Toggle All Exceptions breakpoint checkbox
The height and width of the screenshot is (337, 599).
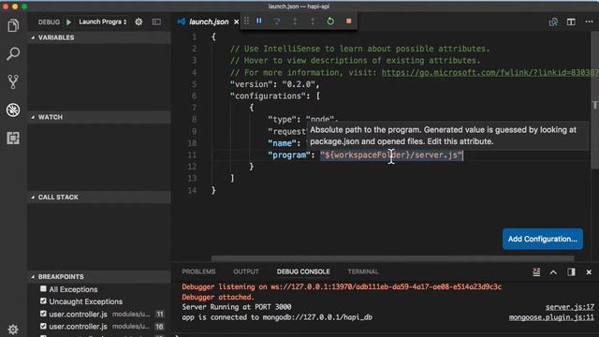(43, 289)
